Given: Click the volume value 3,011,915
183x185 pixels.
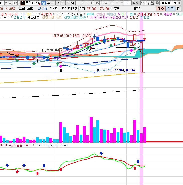Looking at the screenshot, I should (x=26, y=9).
